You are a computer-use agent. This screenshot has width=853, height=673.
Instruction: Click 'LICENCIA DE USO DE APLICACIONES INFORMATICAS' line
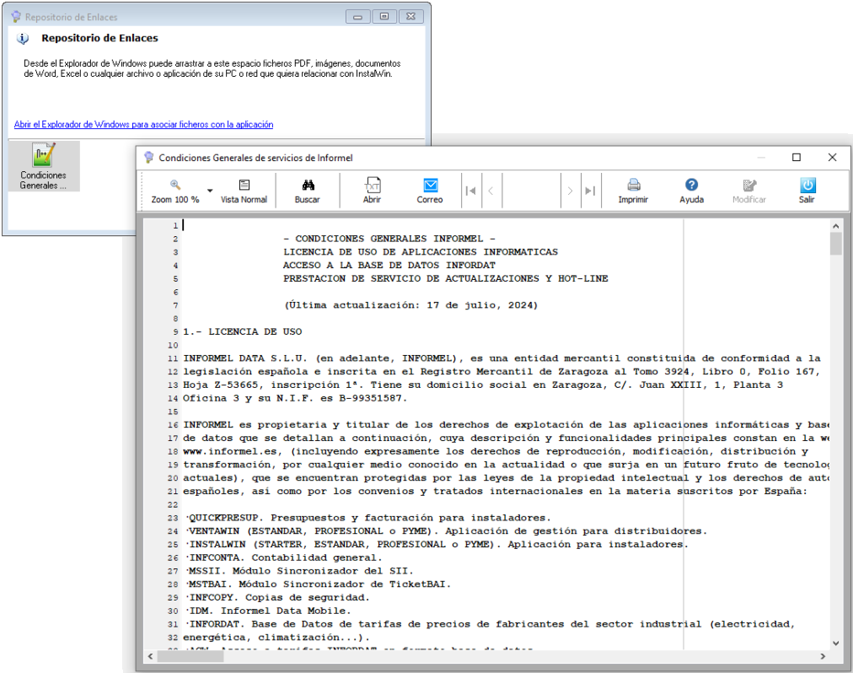click(x=421, y=252)
